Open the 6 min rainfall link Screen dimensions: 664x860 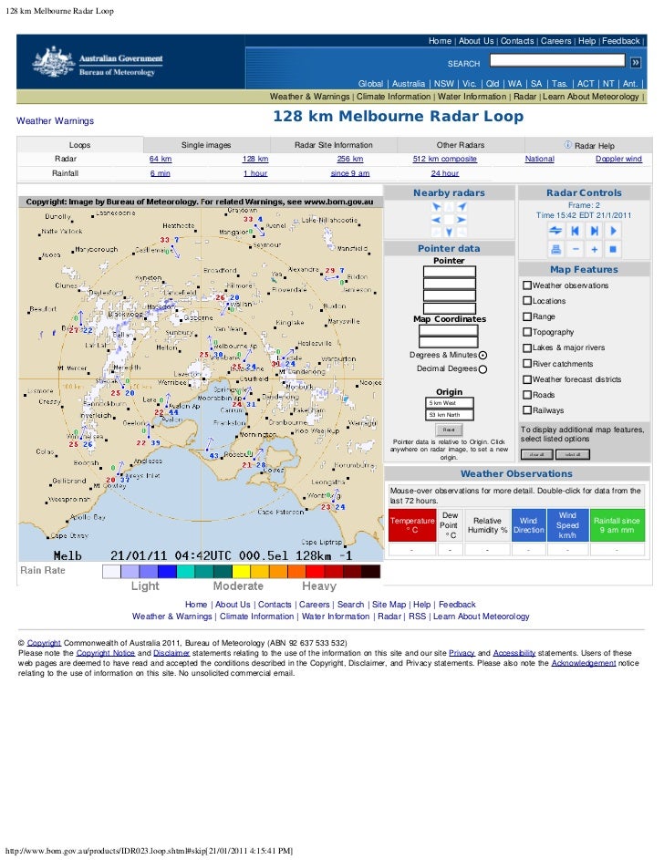click(161, 173)
